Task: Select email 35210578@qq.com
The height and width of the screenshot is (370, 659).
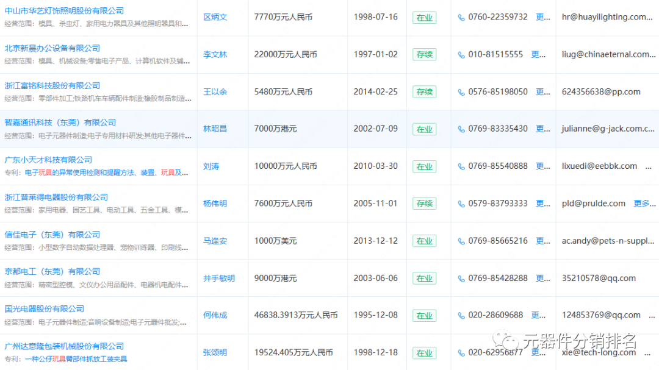Action: (599, 279)
